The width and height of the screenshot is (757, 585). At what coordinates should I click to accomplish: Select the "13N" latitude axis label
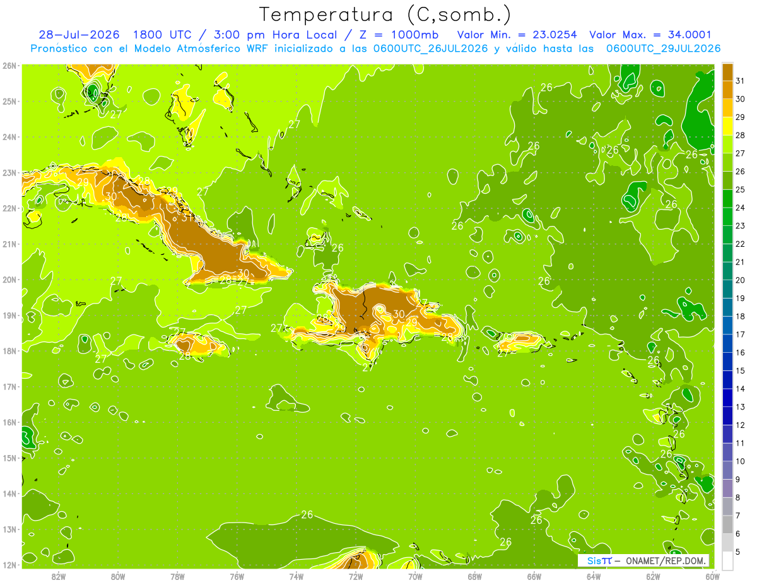click(9, 529)
